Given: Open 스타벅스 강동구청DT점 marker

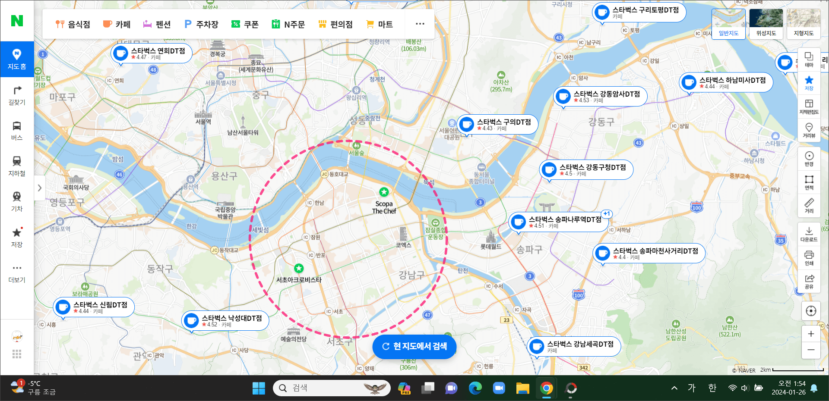Looking at the screenshot, I should [586, 170].
